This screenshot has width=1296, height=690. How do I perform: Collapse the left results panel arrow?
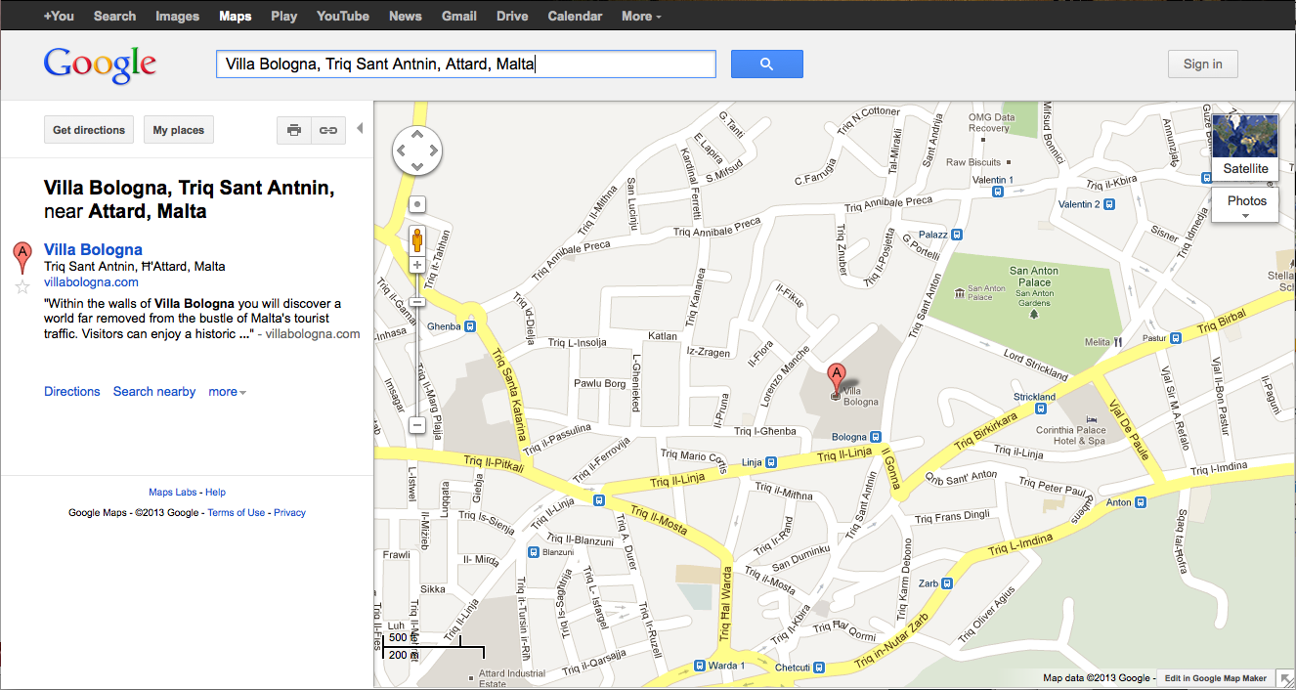359,128
